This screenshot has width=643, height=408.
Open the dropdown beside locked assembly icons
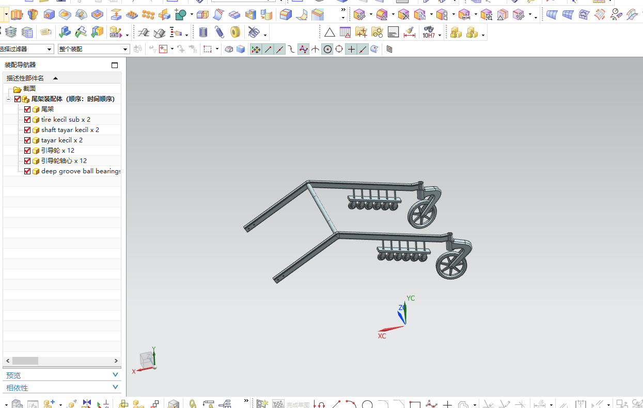483,35
